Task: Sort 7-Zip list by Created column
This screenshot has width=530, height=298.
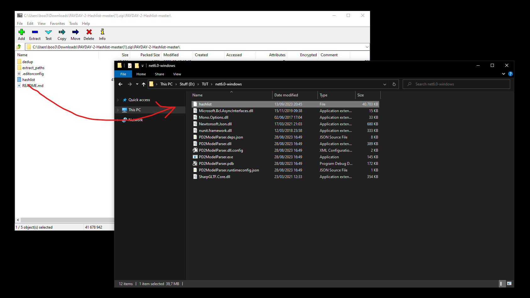Action: 201,55
